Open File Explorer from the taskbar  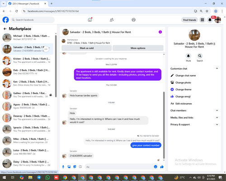point(30,177)
